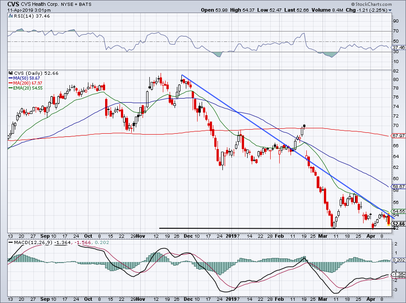Click the 0.202 tag on MACD right axis
The image size is (406, 303).
pos(398,260)
